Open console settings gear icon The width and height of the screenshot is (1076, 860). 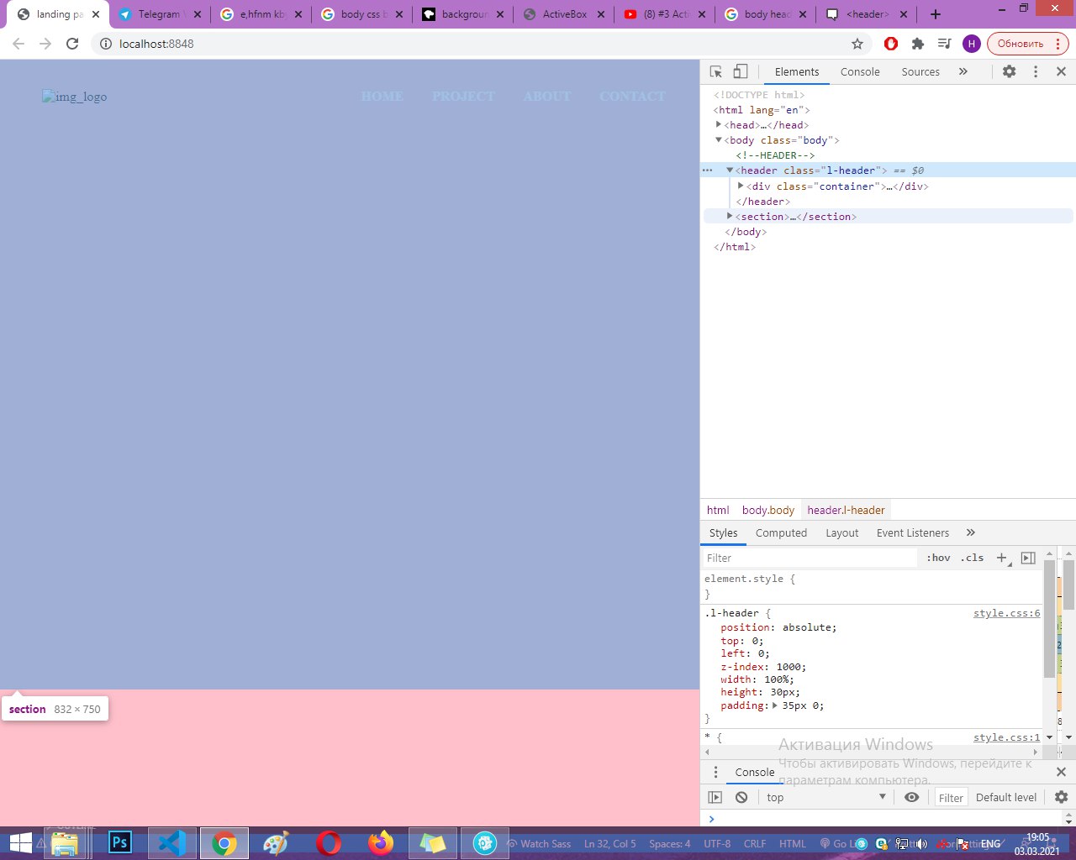click(x=1061, y=797)
